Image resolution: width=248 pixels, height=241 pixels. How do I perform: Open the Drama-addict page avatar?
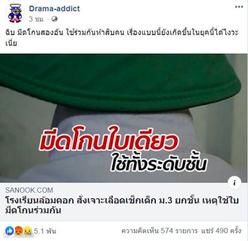point(16,13)
